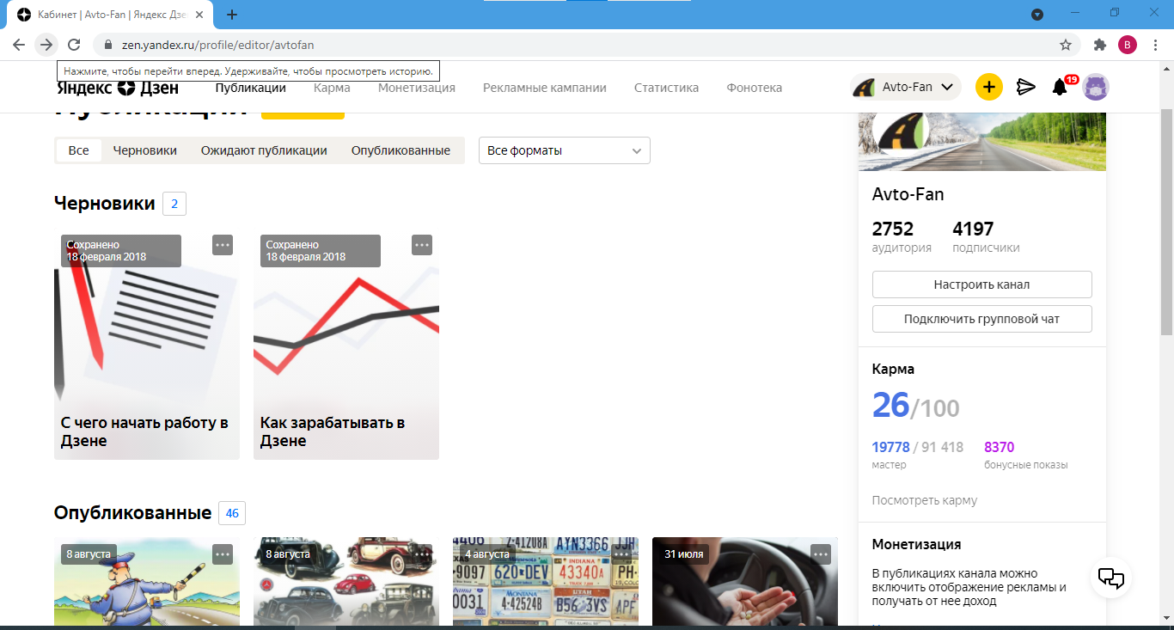Image resolution: width=1174 pixels, height=630 pixels.
Task: Open options for 31 июля publication
Action: point(821,554)
